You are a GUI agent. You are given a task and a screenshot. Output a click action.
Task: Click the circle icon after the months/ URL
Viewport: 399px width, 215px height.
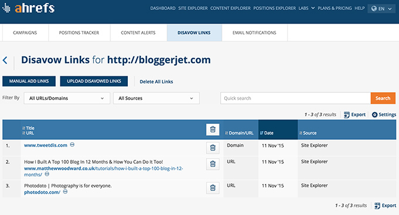(47, 174)
